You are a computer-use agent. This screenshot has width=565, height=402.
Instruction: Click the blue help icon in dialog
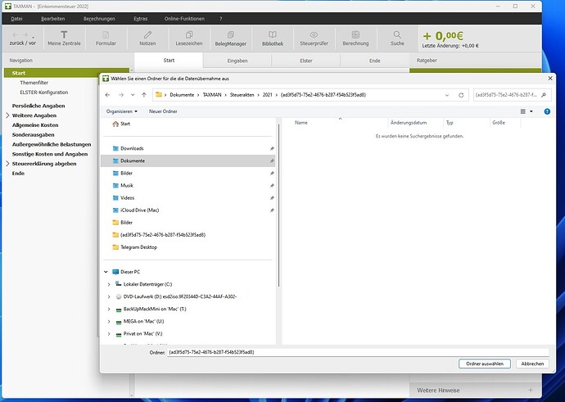[x=547, y=111]
